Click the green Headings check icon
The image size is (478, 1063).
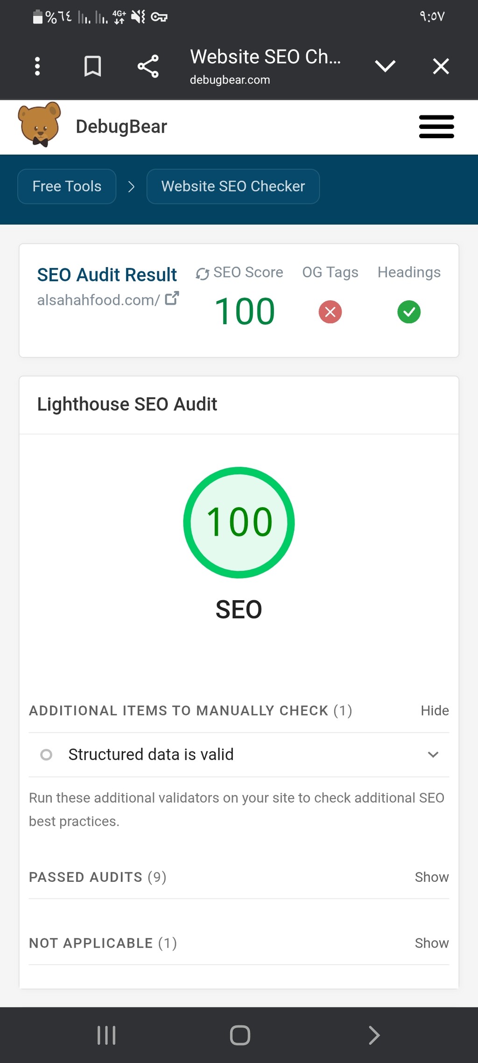409,312
